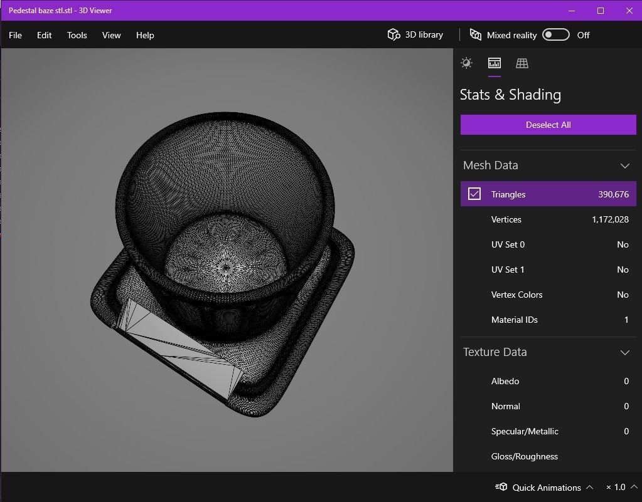Screen dimensions: 642x502
Task: Minimize the 3D Viewer window
Action: [572, 11]
